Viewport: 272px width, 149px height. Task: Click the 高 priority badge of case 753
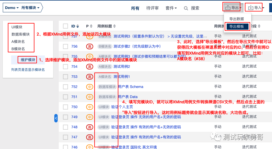click(90, 77)
